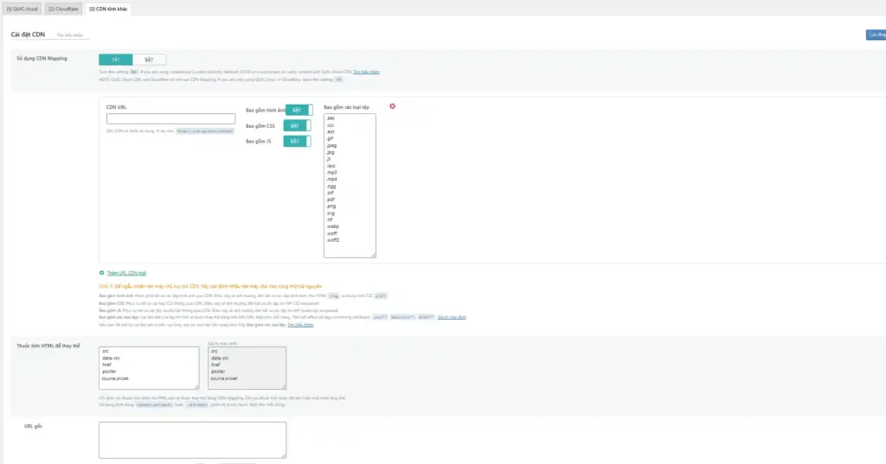Viewport: 886px width, 464px height.
Task: Click the .jpeg entry in file types
Action: (331, 146)
